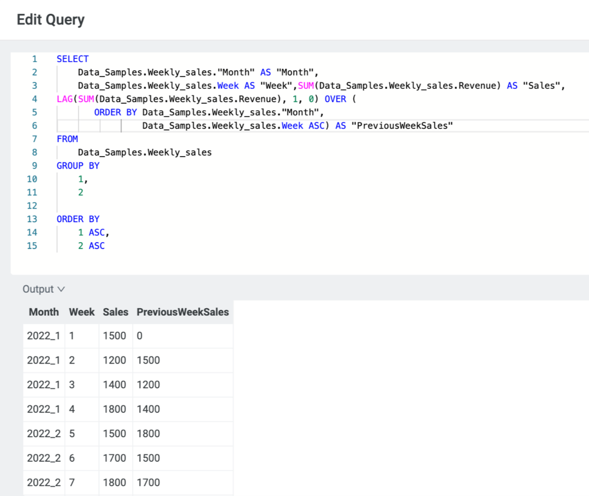Click the "PreviousWeekSales" alias in line 6

402,125
